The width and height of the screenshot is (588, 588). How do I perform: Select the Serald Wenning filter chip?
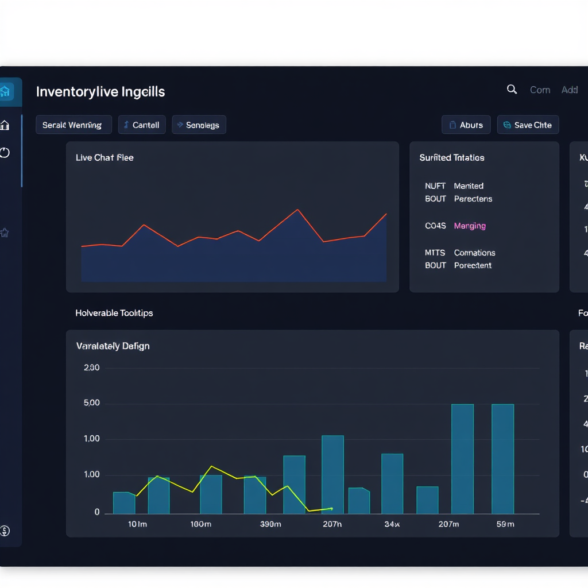point(73,125)
